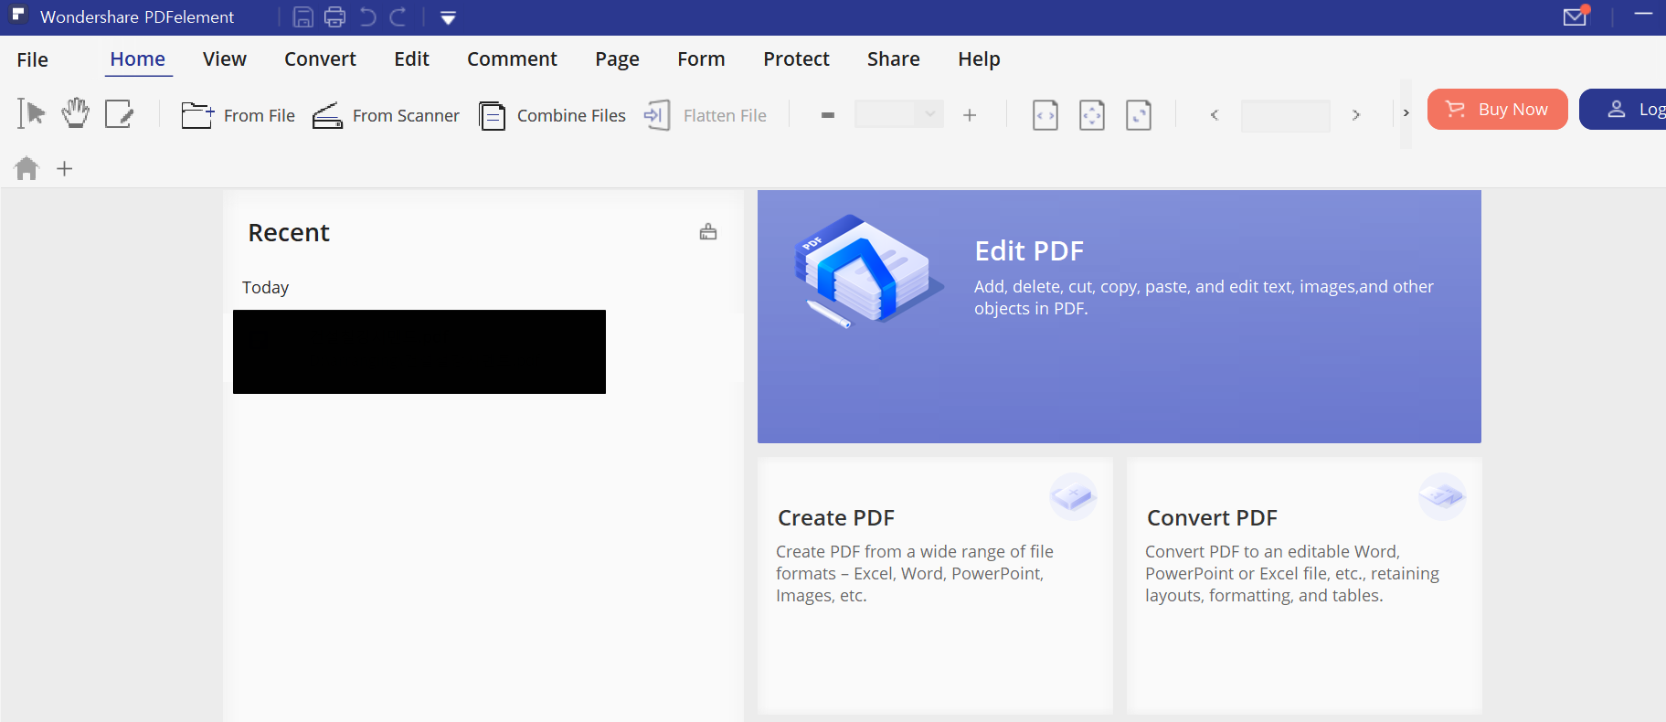Image resolution: width=1666 pixels, height=722 pixels.
Task: Click Combine Files button
Action: [x=552, y=116]
